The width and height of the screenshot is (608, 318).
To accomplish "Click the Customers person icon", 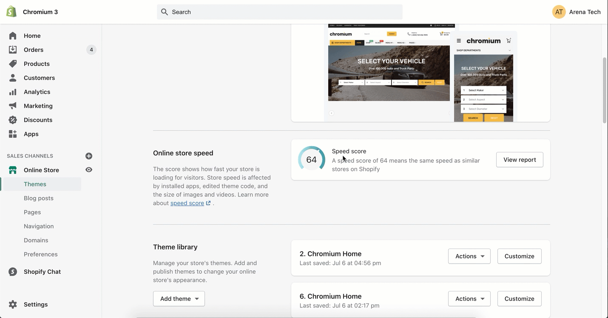I will (13, 78).
